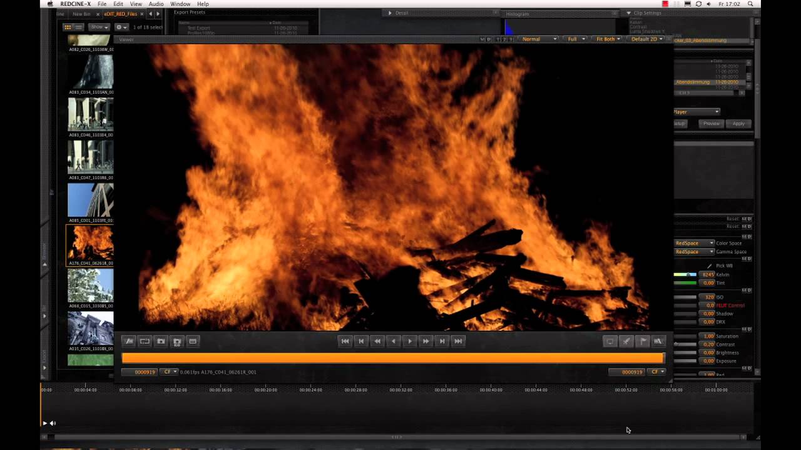Open the File menu
801x450 pixels.
coord(101,4)
